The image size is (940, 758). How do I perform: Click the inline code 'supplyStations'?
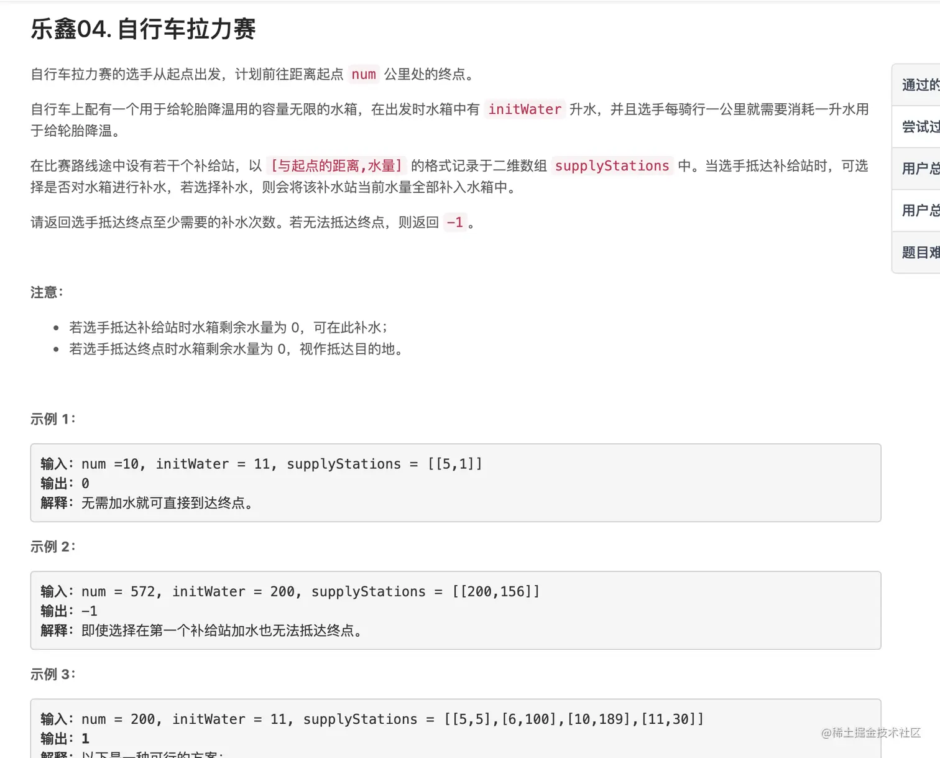tap(612, 166)
